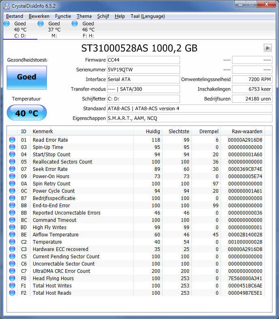Open the Schijf menu

[103, 16]
